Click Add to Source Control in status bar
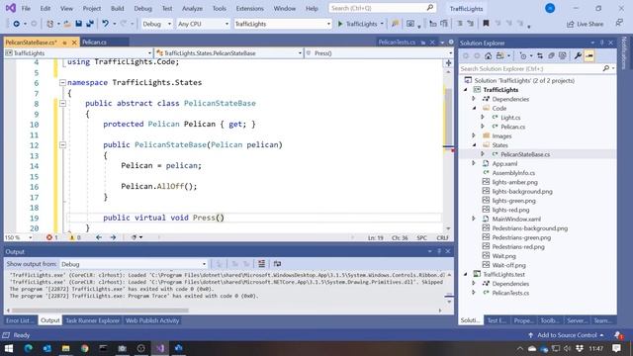This screenshot has height=356, width=633. click(566, 335)
